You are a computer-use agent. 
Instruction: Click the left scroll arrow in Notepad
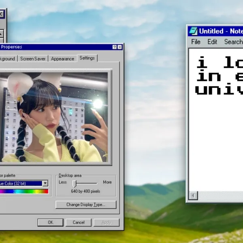click(x=194, y=196)
